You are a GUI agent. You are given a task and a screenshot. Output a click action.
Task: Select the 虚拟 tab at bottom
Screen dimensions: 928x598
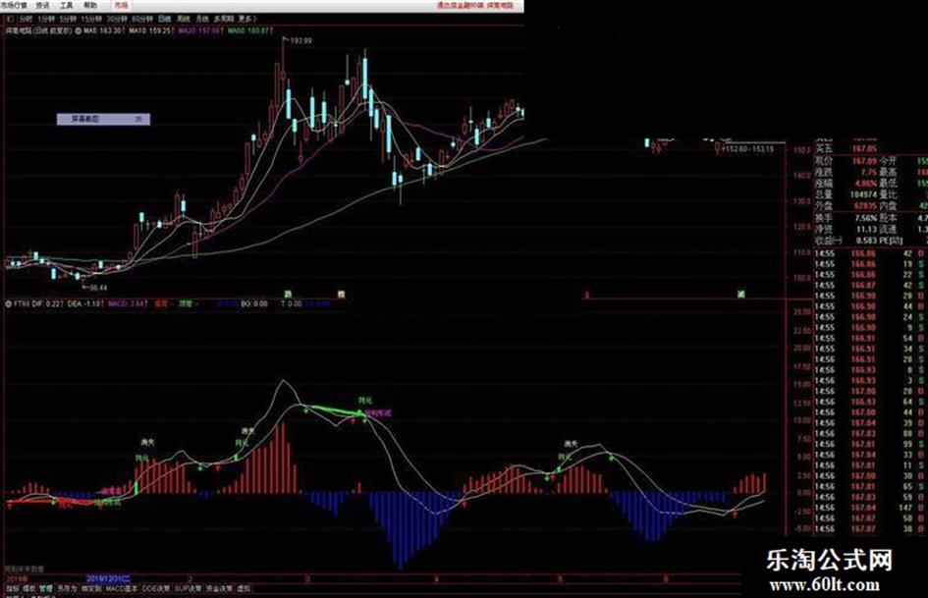(244, 589)
